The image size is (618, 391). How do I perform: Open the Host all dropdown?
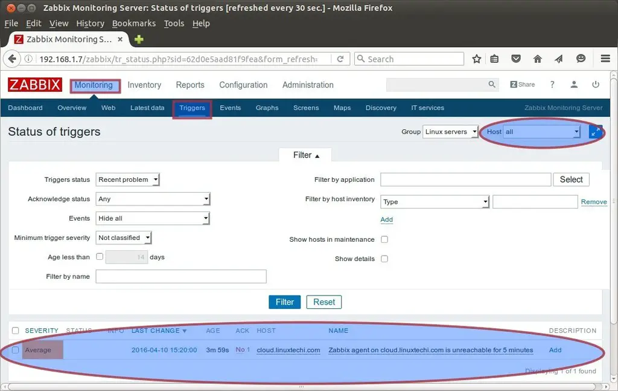[x=542, y=132]
